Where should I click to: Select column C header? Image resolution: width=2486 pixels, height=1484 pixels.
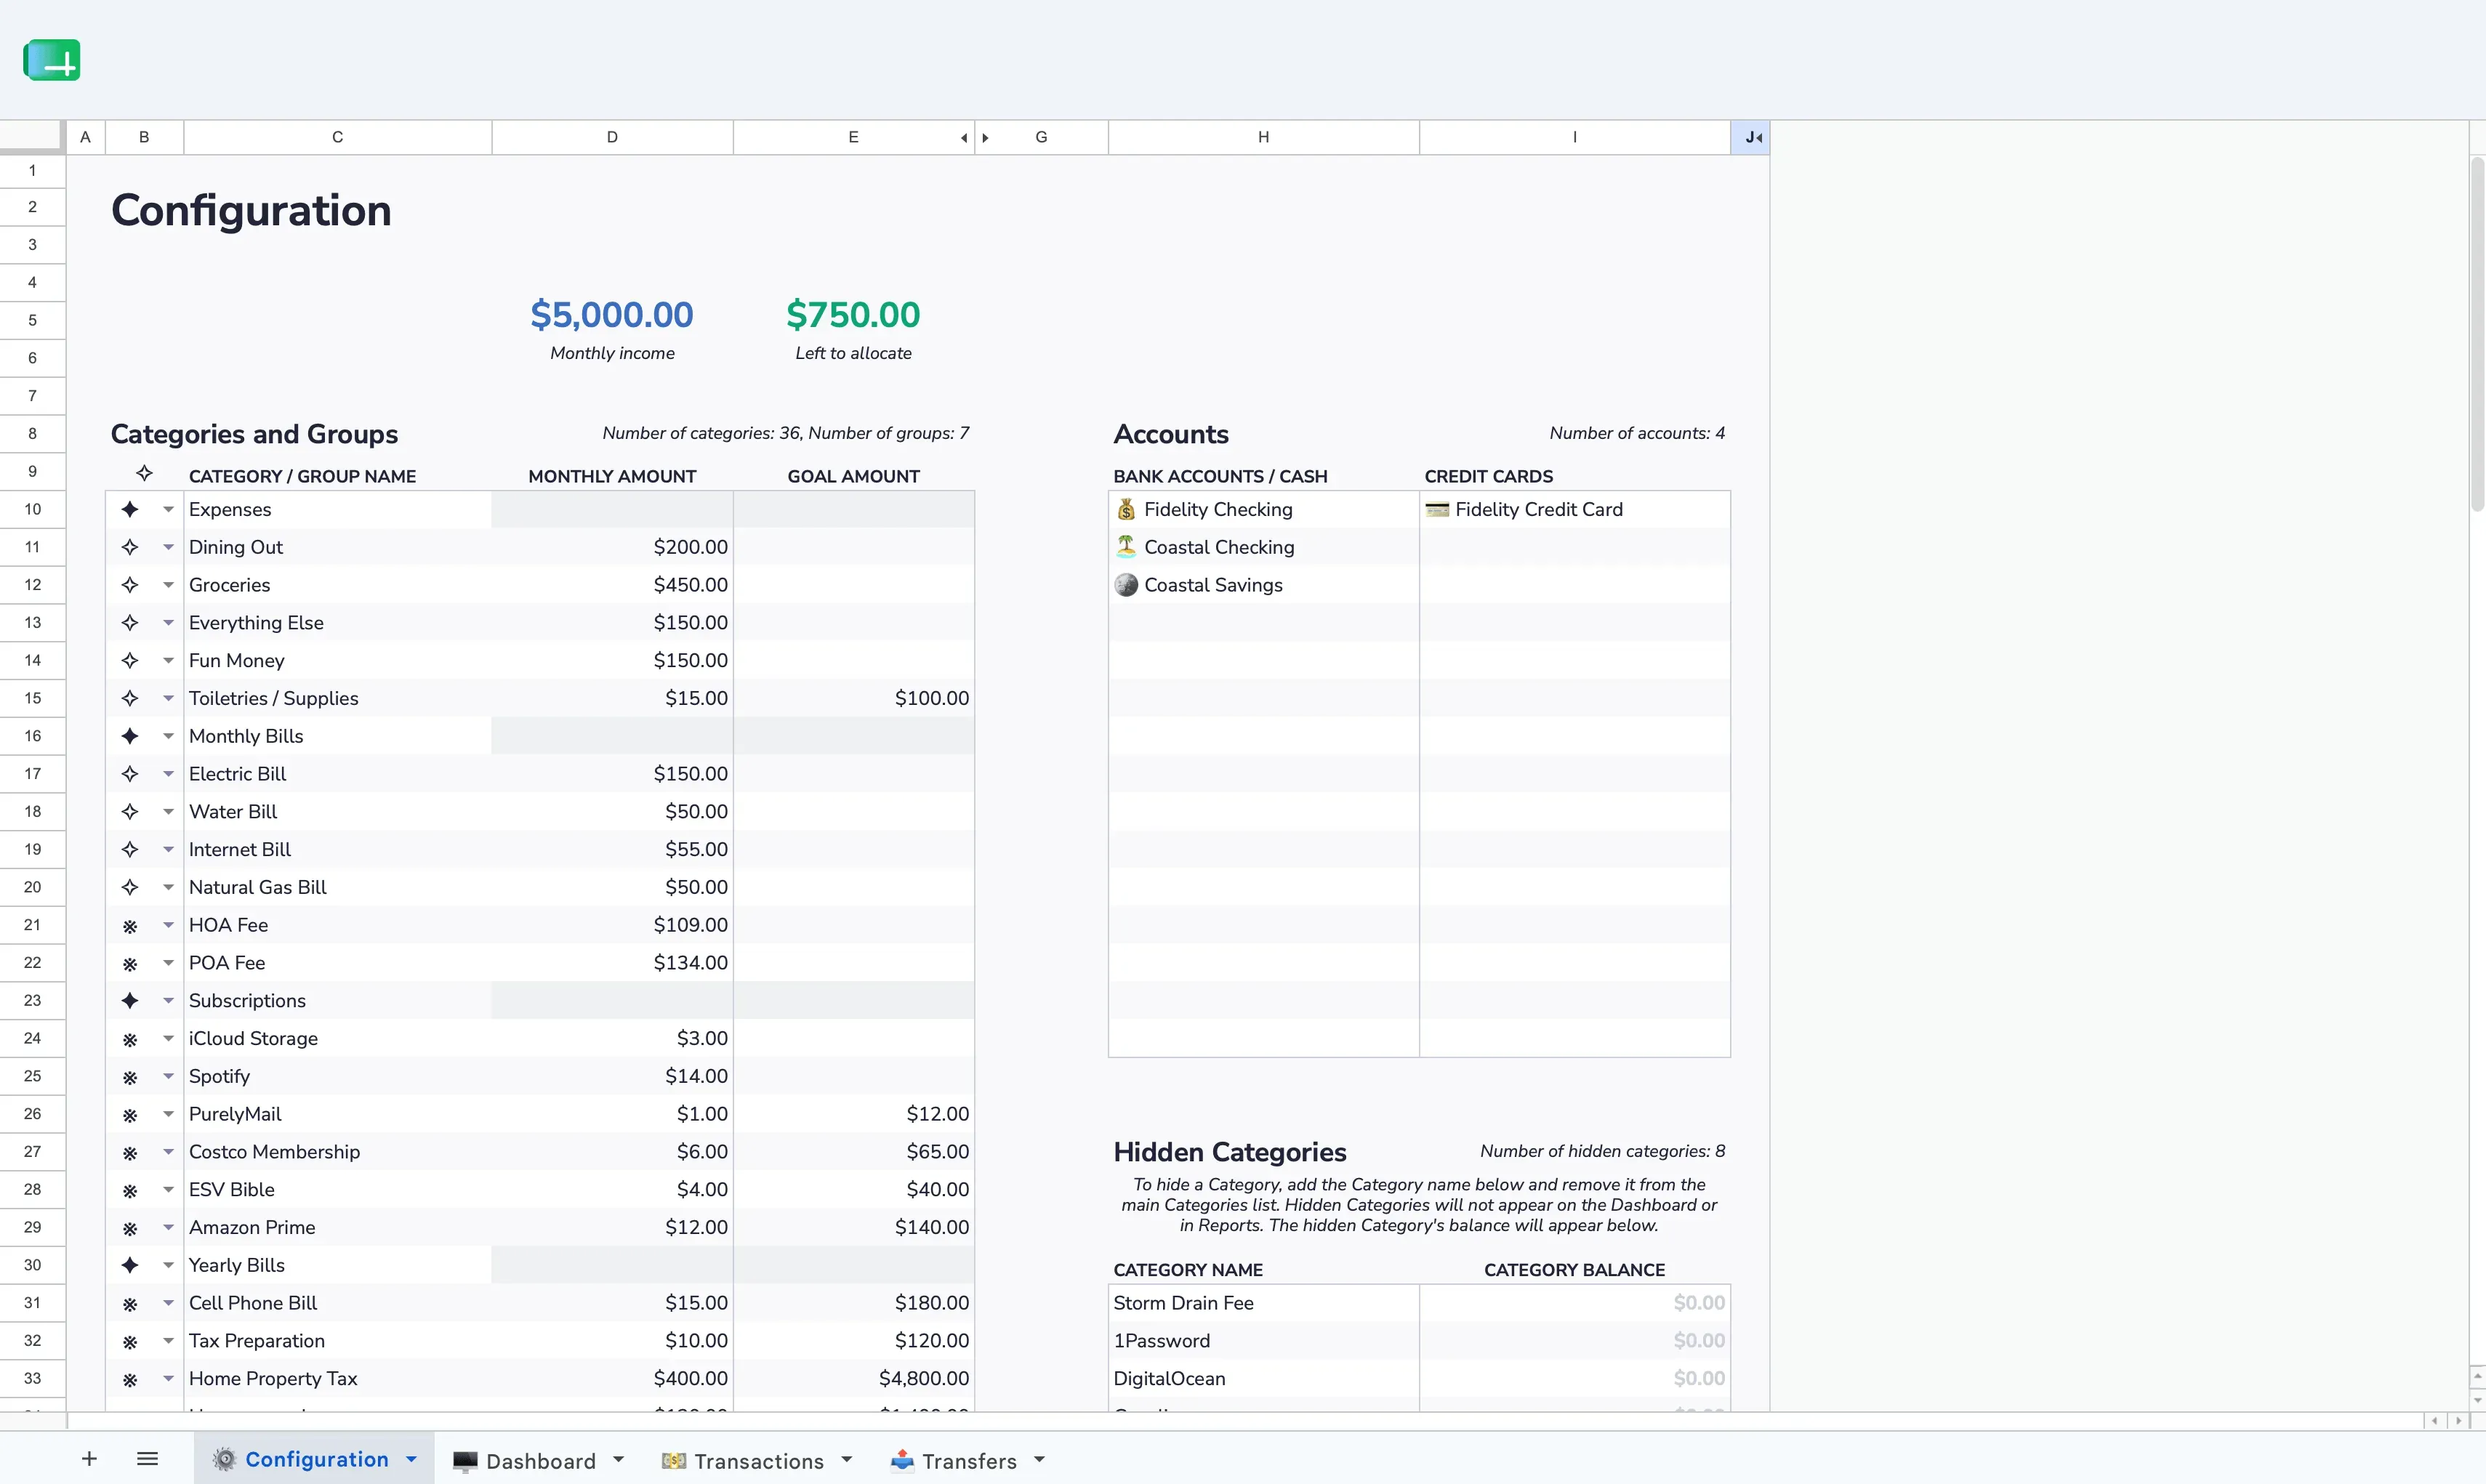338,137
